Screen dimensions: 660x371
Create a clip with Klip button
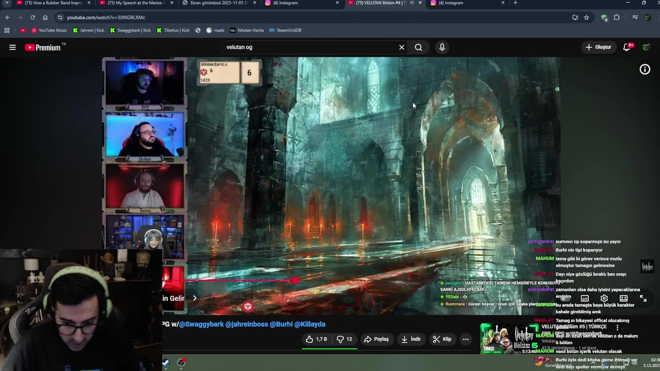(442, 339)
